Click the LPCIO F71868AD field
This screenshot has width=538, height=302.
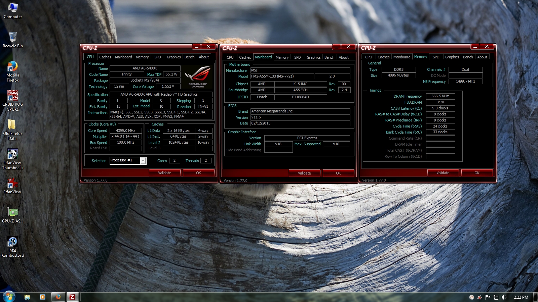coord(301,97)
